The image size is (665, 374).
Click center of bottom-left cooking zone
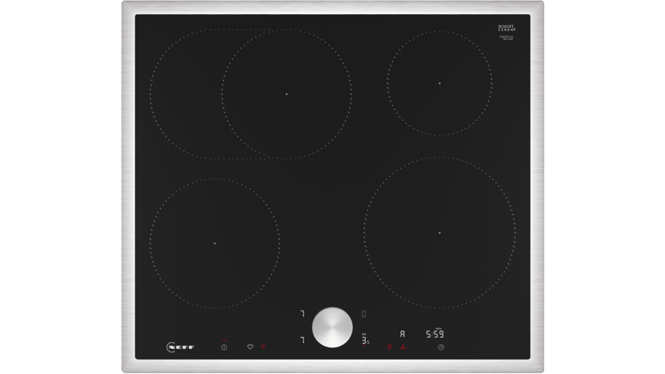[x=214, y=243]
